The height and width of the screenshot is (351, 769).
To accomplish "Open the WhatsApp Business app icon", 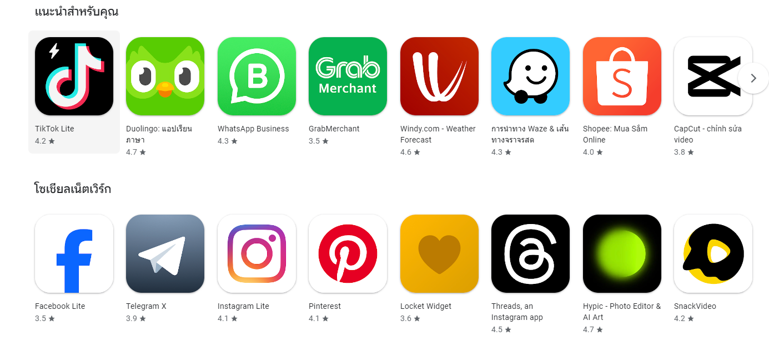I will (257, 76).
